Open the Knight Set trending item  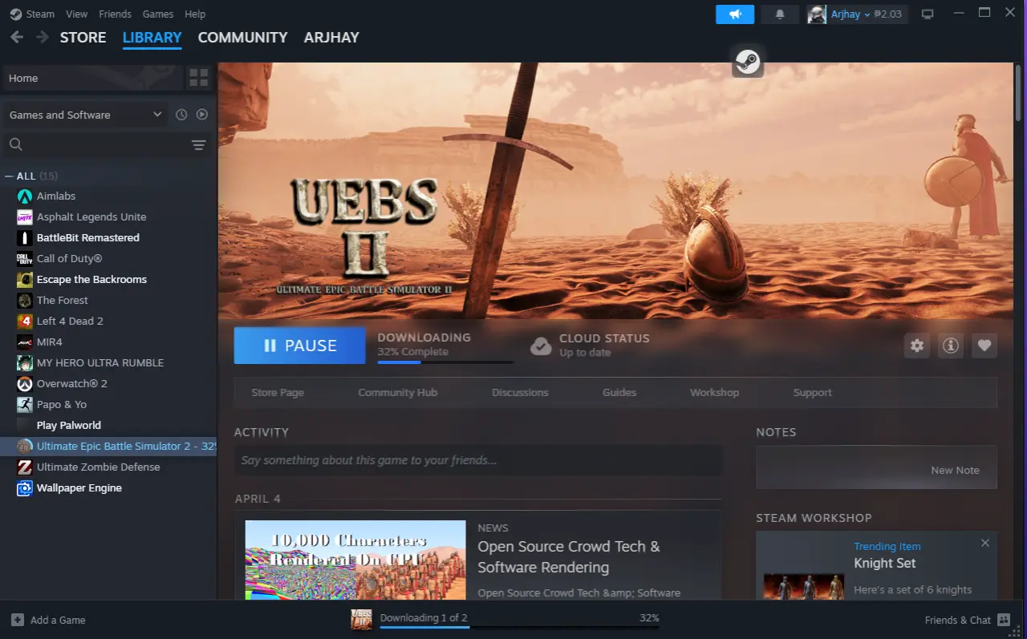click(884, 563)
